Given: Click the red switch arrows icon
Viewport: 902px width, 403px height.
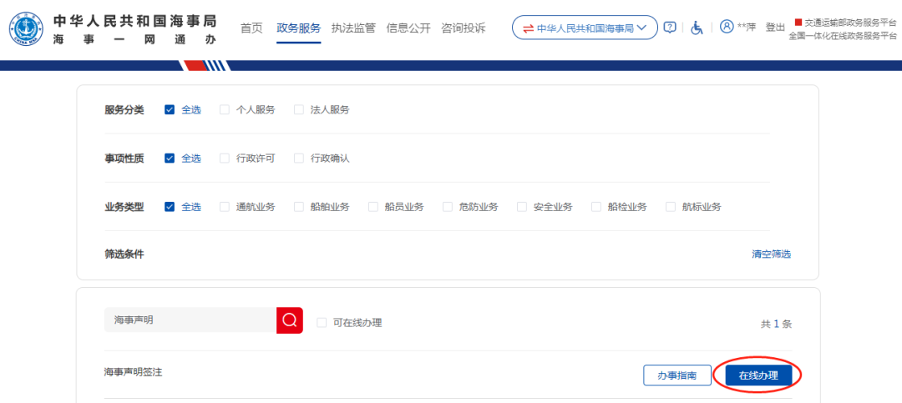Looking at the screenshot, I should pyautogui.click(x=528, y=28).
